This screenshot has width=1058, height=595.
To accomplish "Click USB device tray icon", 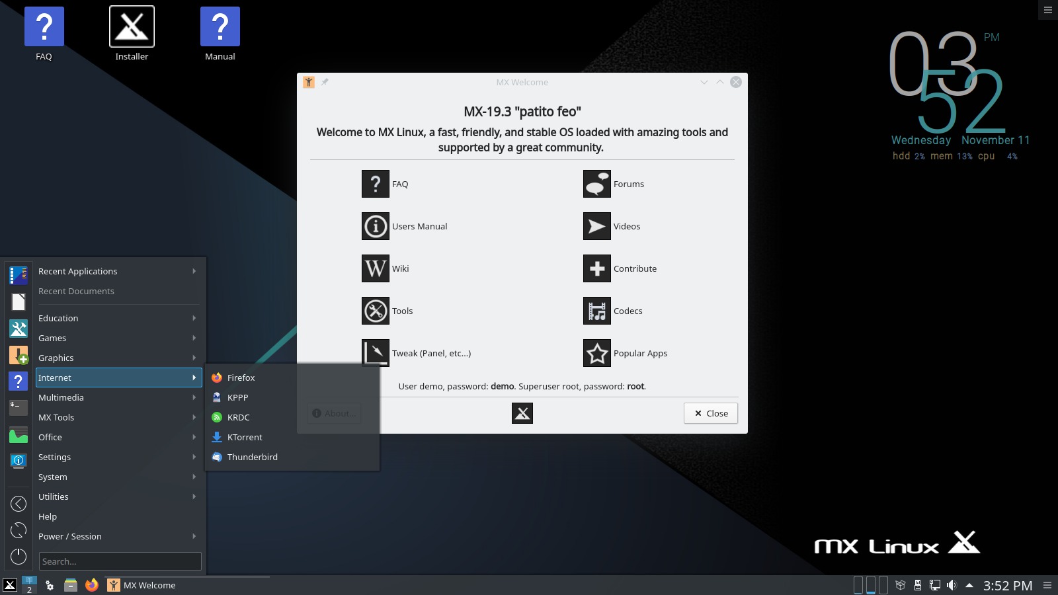I will tap(918, 585).
